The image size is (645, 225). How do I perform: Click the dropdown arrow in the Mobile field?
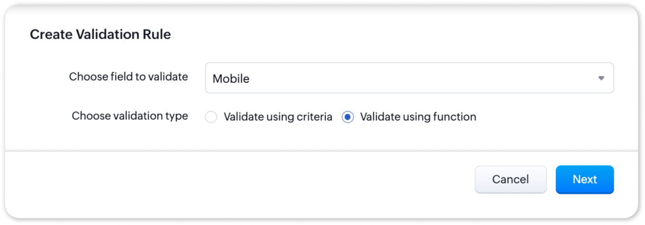[x=601, y=78]
